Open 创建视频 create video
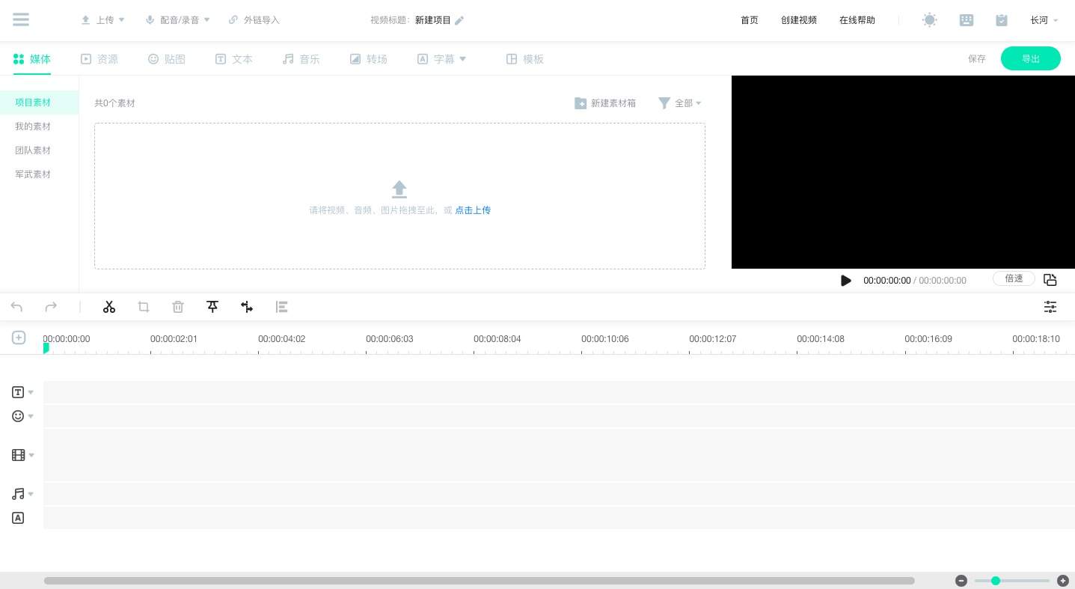The image size is (1075, 589). [x=799, y=20]
